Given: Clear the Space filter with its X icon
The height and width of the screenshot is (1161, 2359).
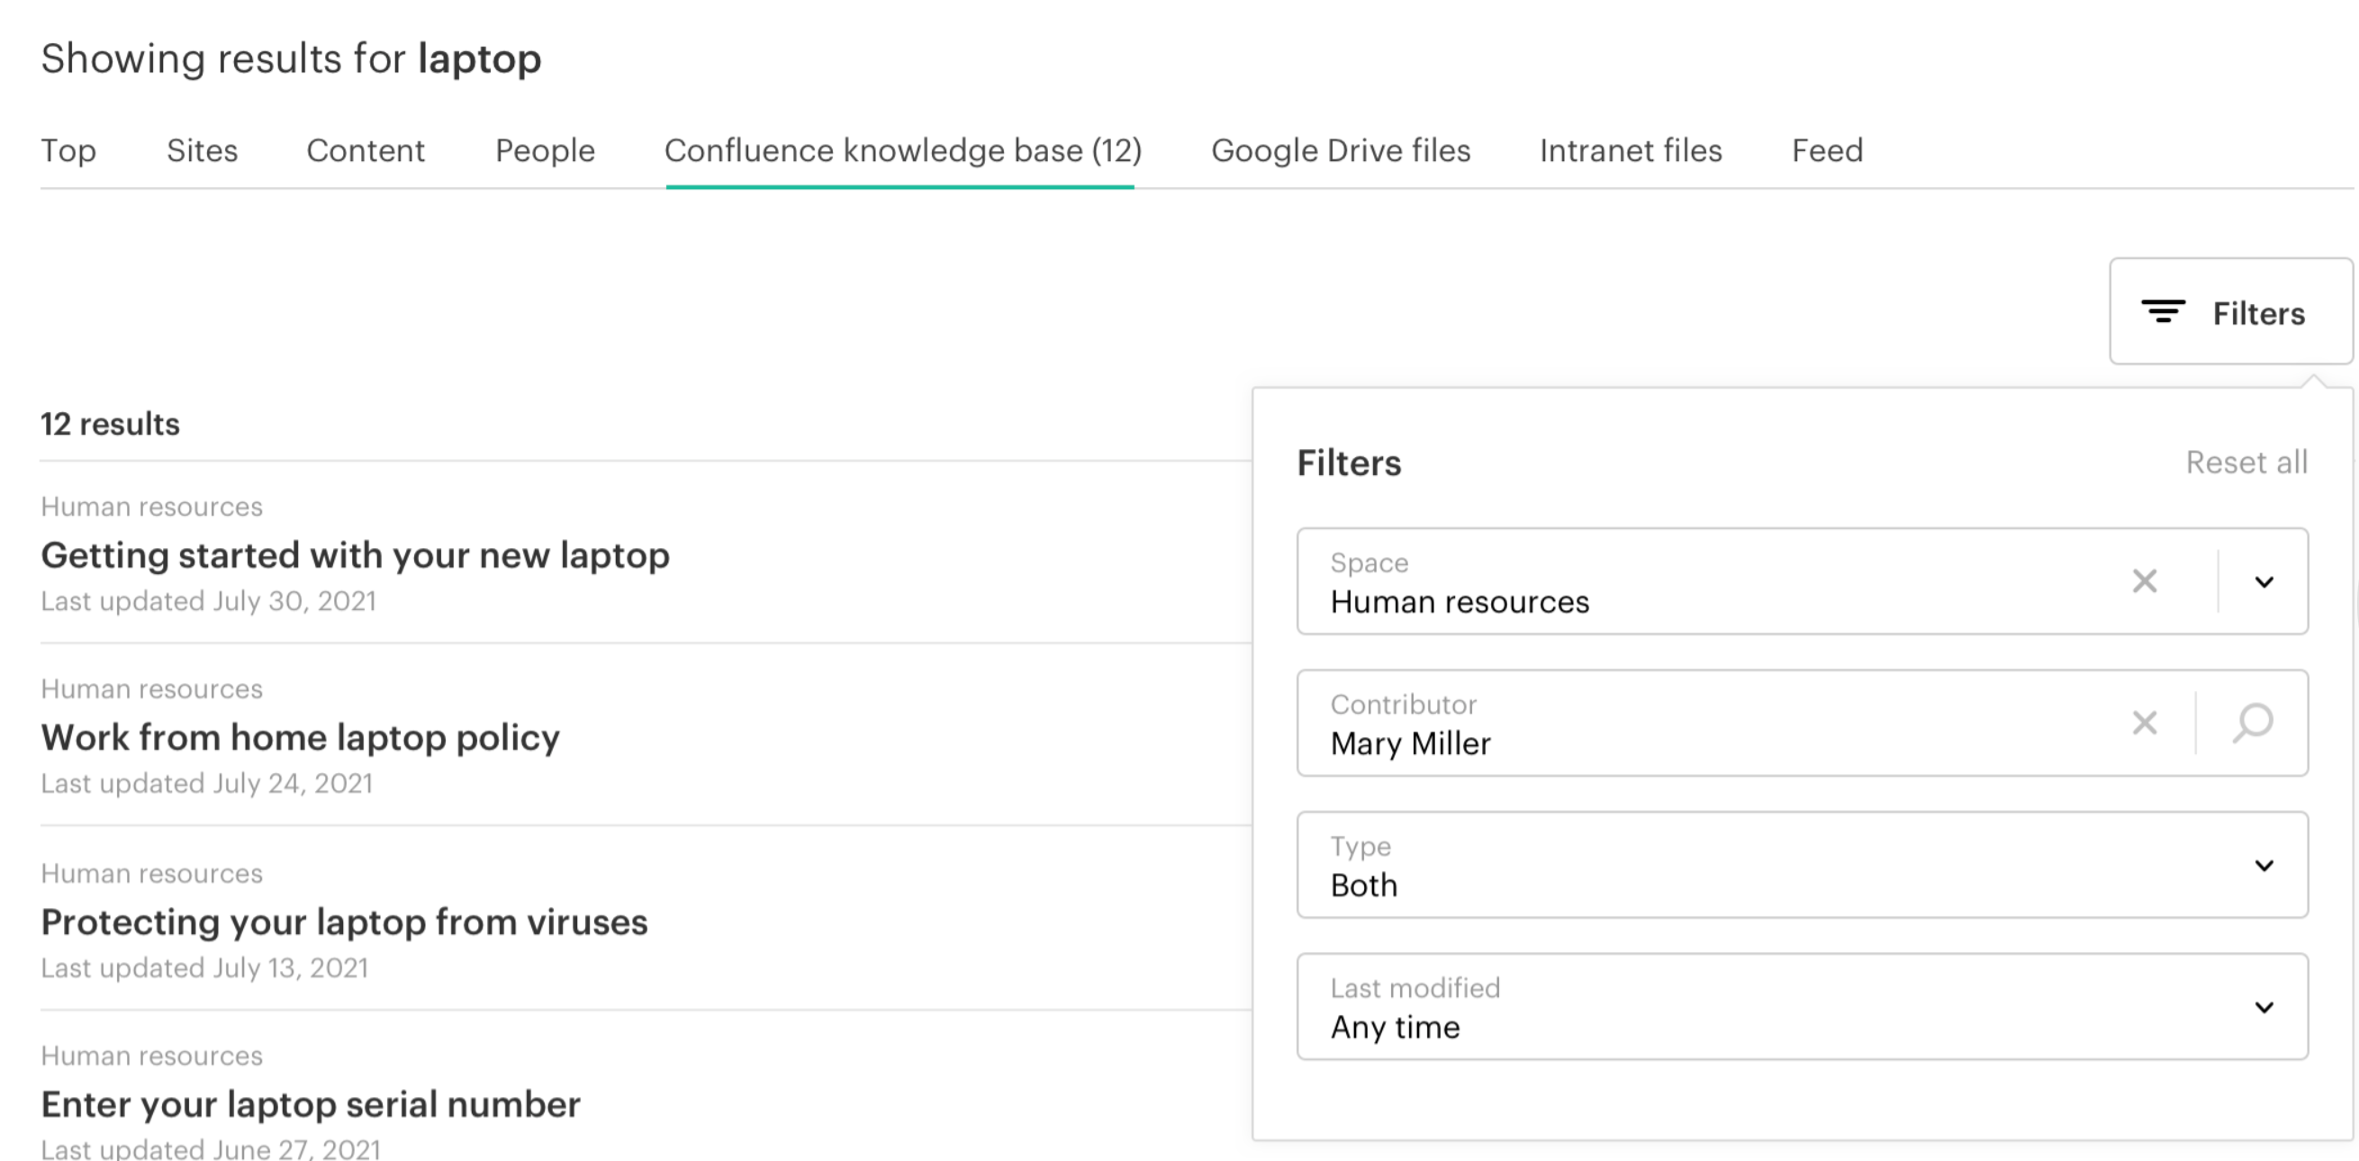Looking at the screenshot, I should pyautogui.click(x=2144, y=581).
